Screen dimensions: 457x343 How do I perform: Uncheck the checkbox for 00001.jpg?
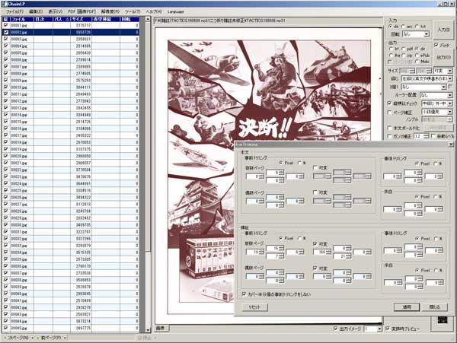(5, 25)
